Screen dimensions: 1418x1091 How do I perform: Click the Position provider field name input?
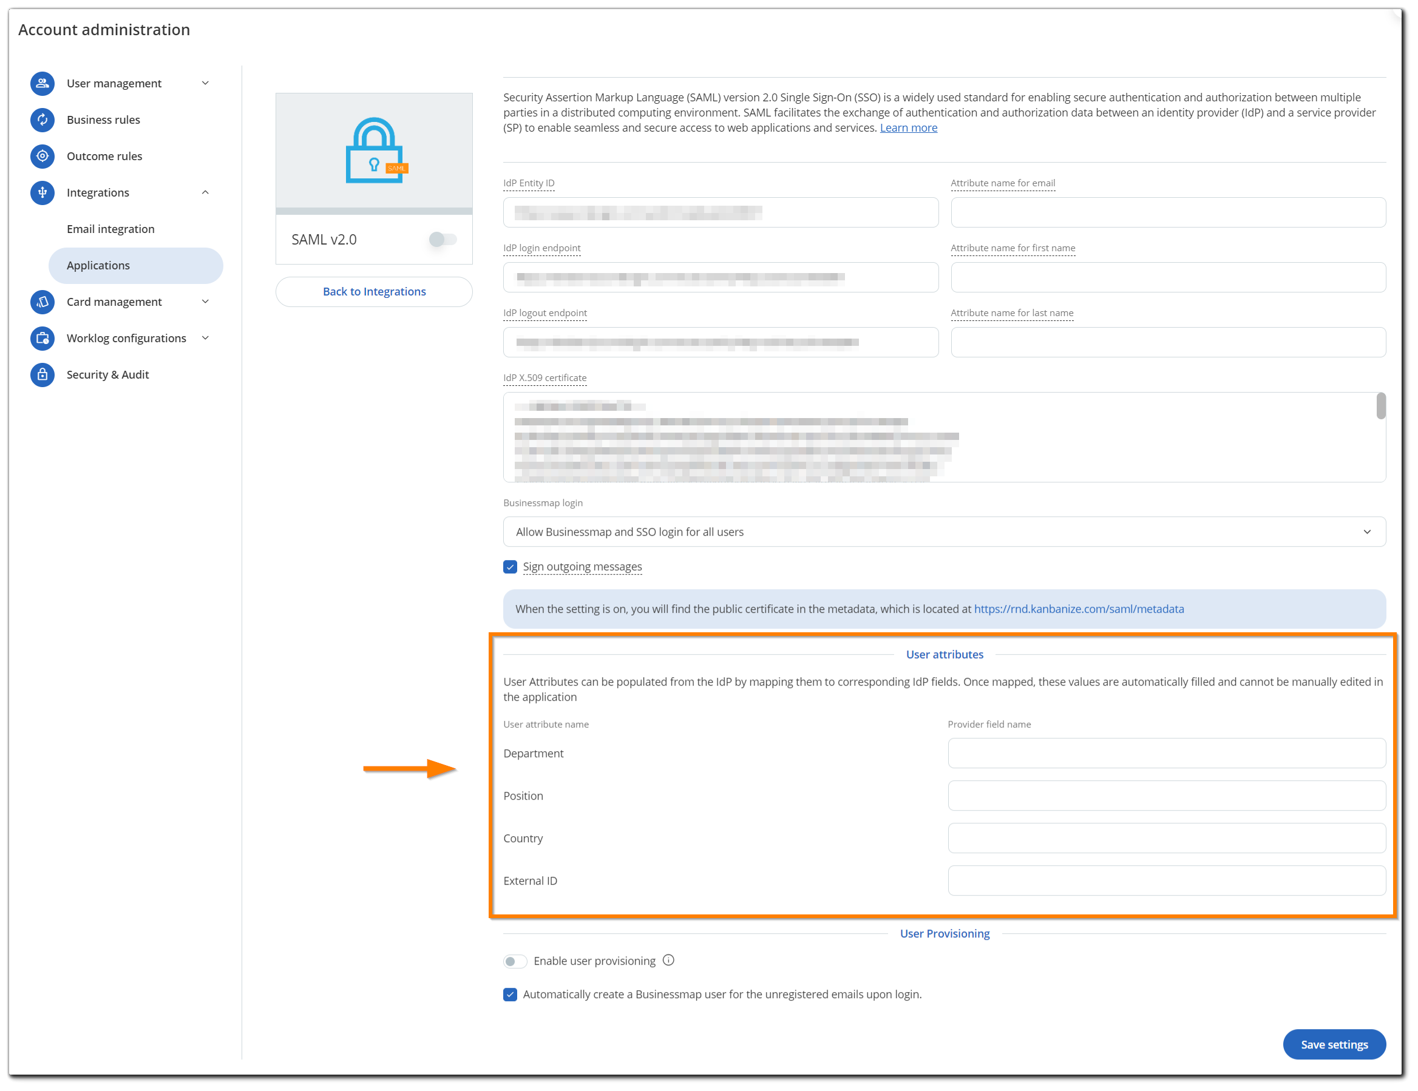point(1167,795)
